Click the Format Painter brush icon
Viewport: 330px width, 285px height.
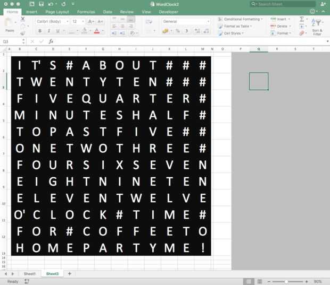(22, 33)
